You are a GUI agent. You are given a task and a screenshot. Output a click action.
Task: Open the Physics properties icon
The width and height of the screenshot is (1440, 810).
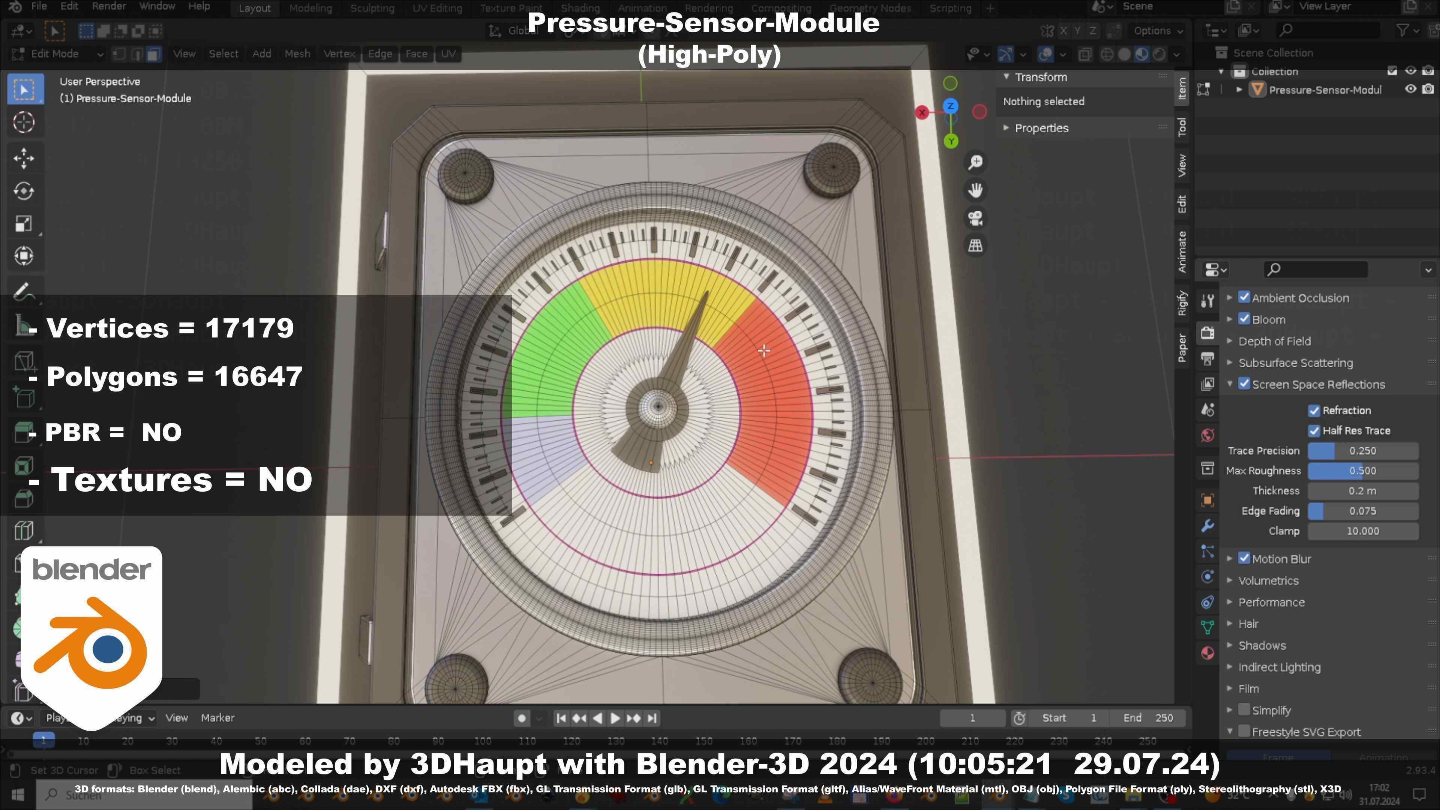(1207, 577)
